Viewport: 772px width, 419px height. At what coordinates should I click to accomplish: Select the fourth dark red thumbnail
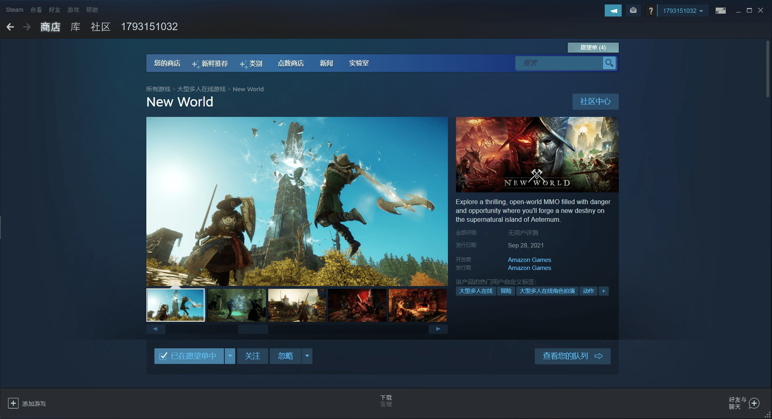point(357,305)
